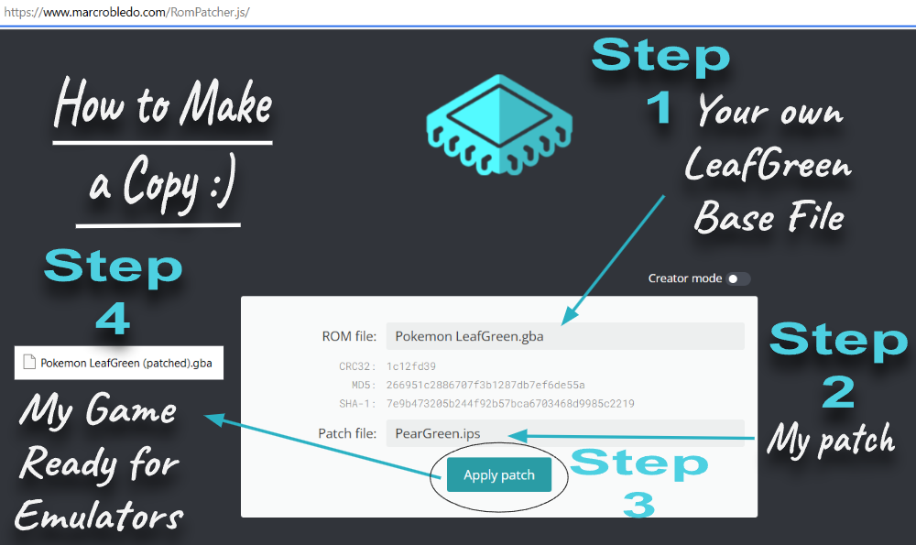The image size is (916, 545).
Task: Toggle the Creator mode switch
Action: pyautogui.click(x=737, y=279)
